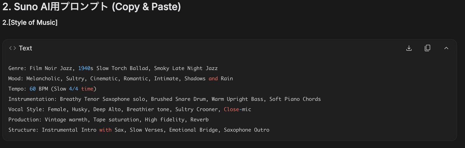This screenshot has height=148, width=465.
Task: Click the Vocal Style line text
Action: click(130, 109)
